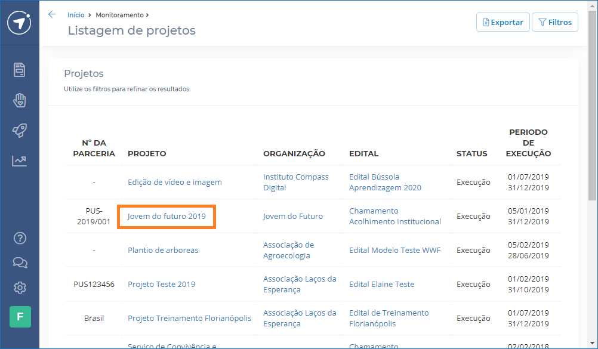
Task: Click the Nº DA PARCERIA column header
Action: 94,149
